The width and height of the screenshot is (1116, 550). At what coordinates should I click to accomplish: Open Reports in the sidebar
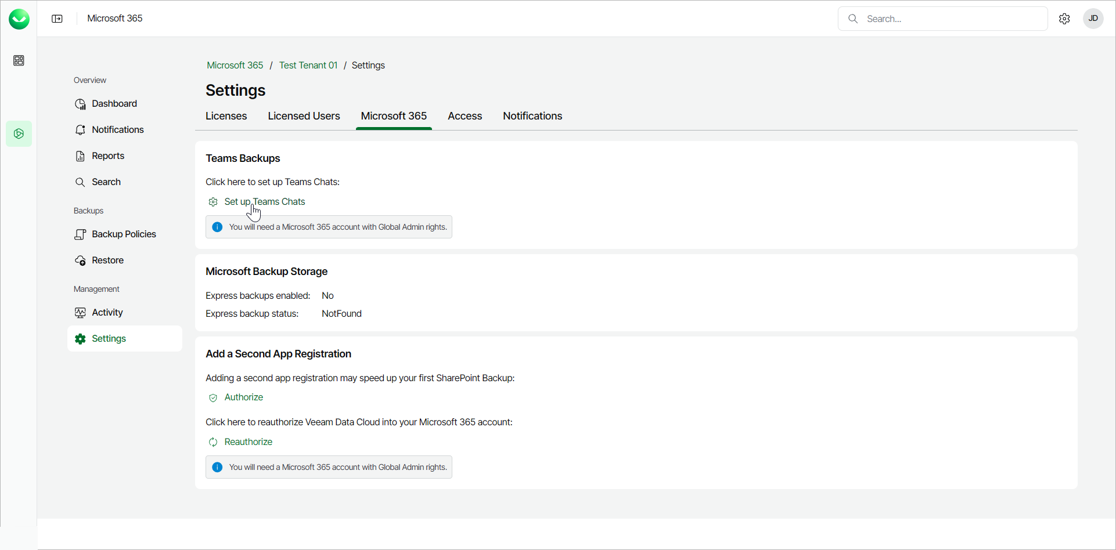click(x=108, y=156)
